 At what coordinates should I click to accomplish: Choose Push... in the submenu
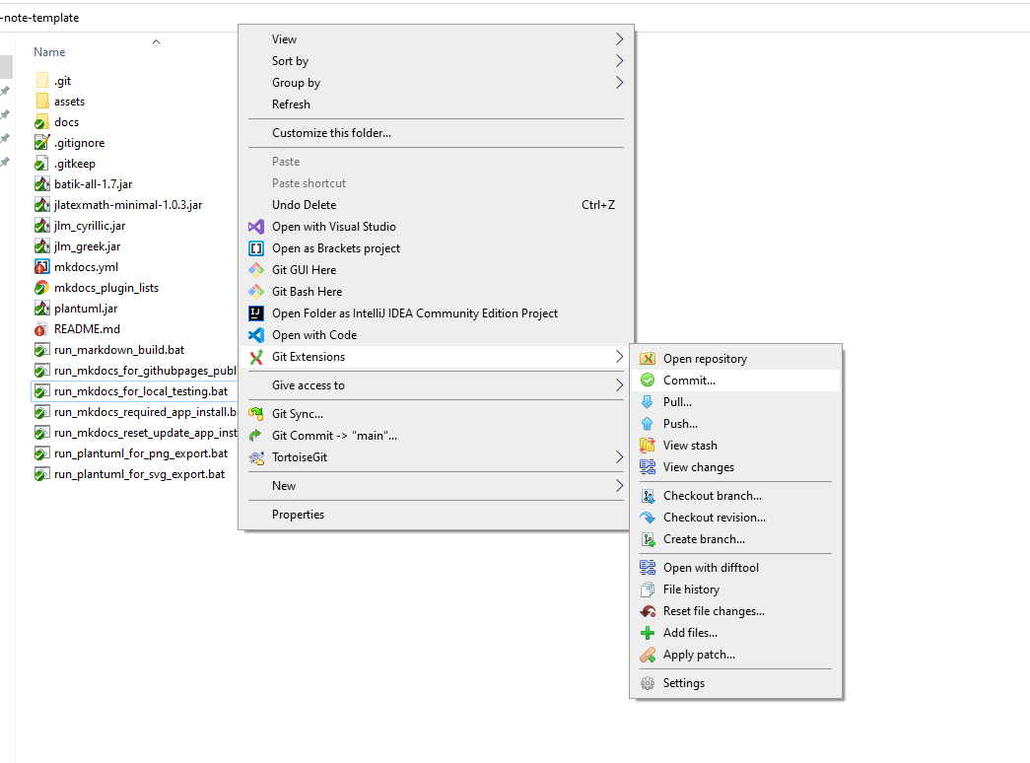pyautogui.click(x=735, y=423)
